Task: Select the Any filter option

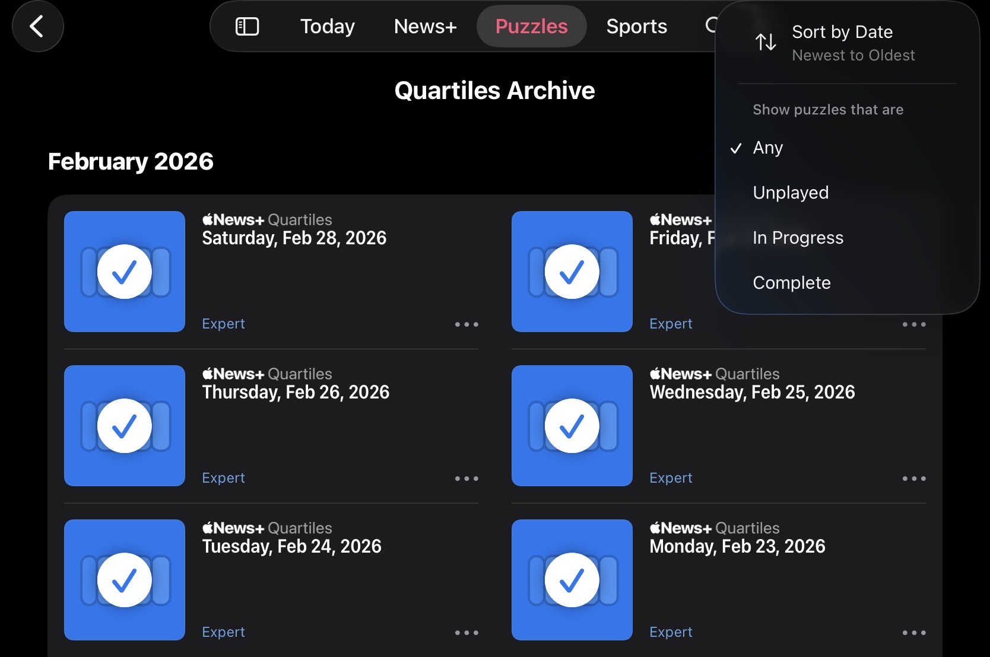Action: coord(768,148)
